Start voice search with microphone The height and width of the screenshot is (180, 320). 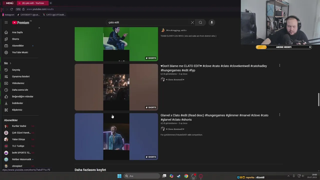pyautogui.click(x=212, y=22)
